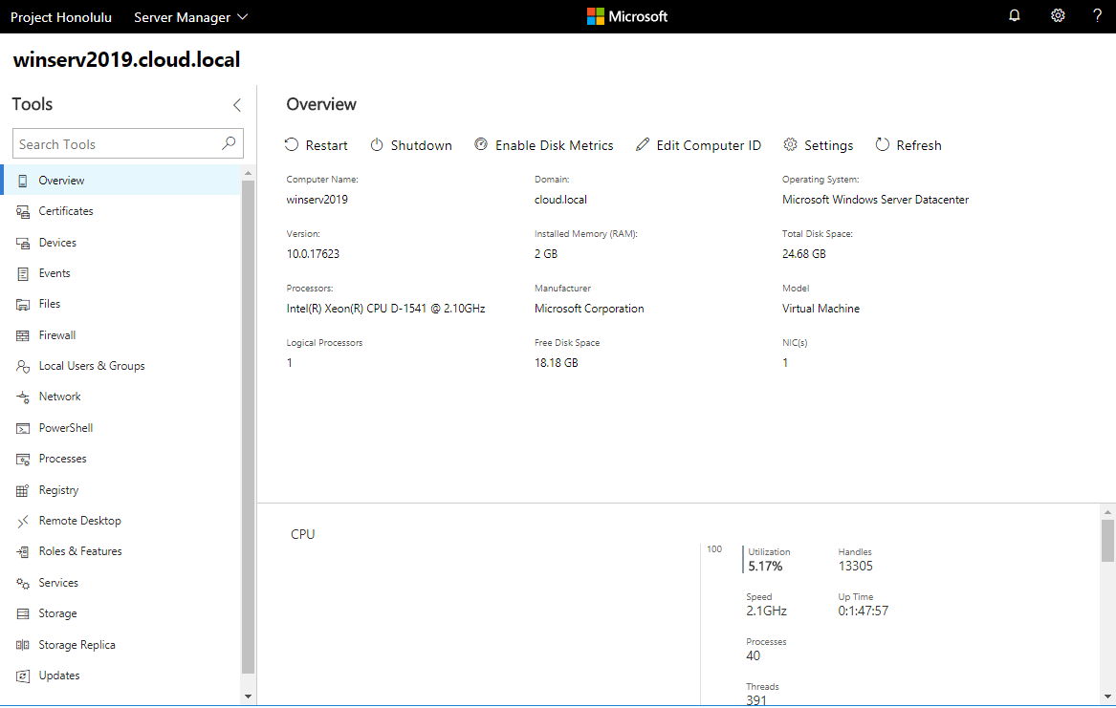Viewport: 1116px width, 708px height.
Task: Click the Shutdown power icon
Action: tap(377, 145)
